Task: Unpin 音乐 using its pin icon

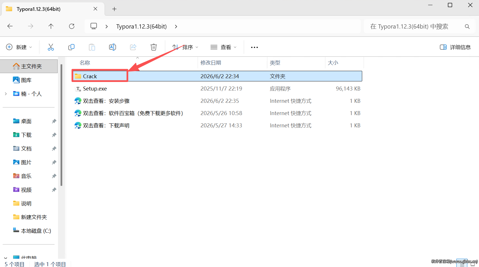Action: [x=54, y=176]
